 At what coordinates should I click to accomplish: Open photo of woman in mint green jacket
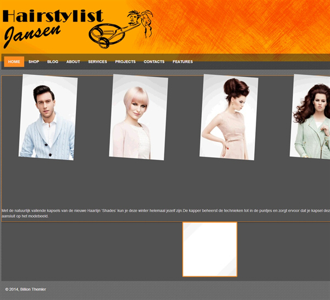(310, 117)
